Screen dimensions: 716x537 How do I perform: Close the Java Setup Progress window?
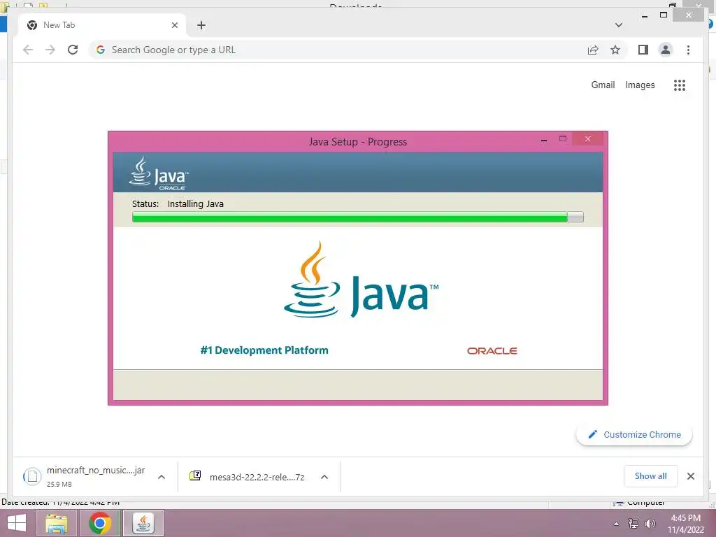click(x=587, y=139)
